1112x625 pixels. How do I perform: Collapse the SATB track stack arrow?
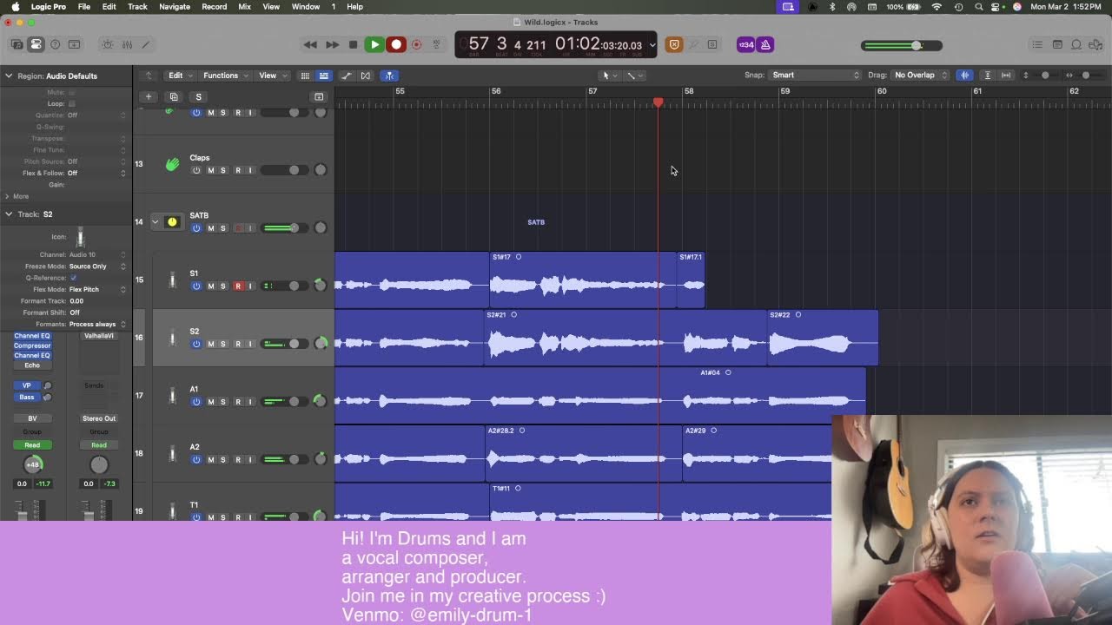pyautogui.click(x=156, y=221)
